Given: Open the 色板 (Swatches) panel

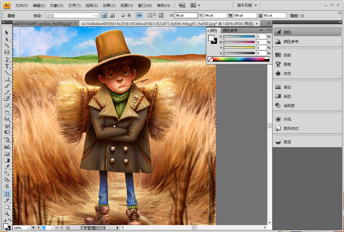Looking at the screenshot, I should coord(286,55).
